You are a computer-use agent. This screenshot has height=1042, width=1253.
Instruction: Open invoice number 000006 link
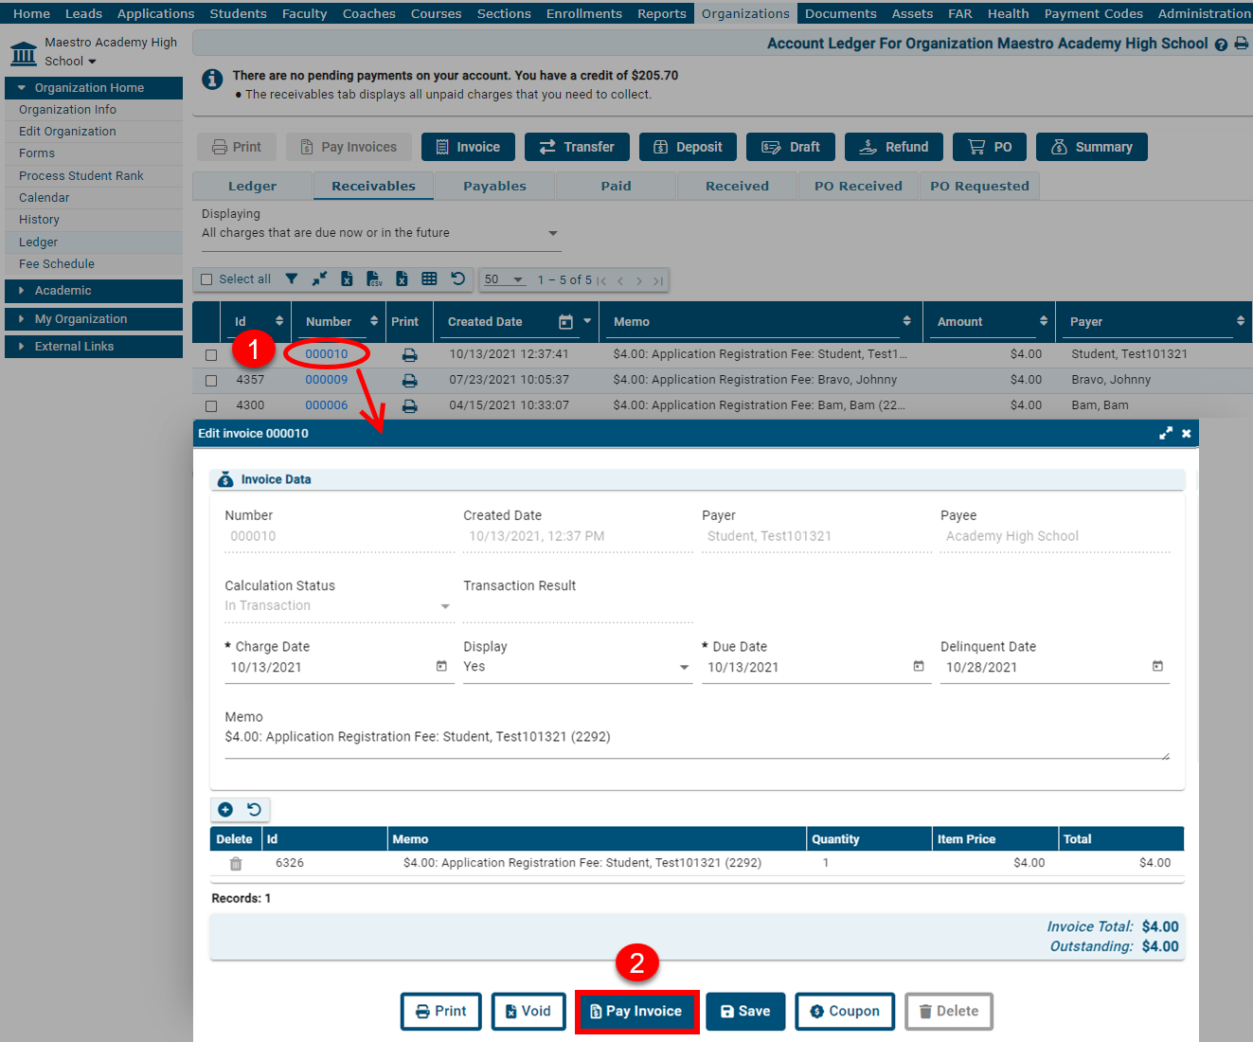click(x=326, y=405)
